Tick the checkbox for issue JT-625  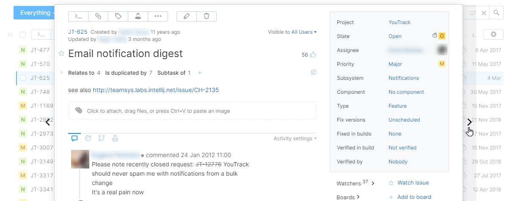click(23, 78)
